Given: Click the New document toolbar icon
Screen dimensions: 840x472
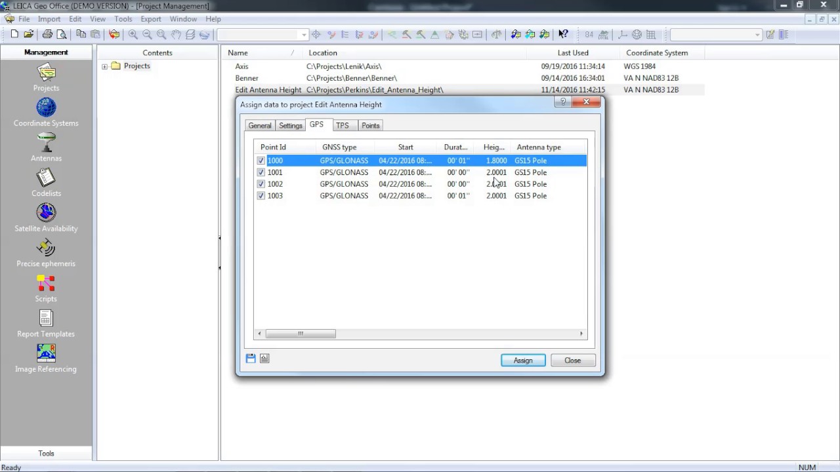Looking at the screenshot, I should [x=14, y=35].
